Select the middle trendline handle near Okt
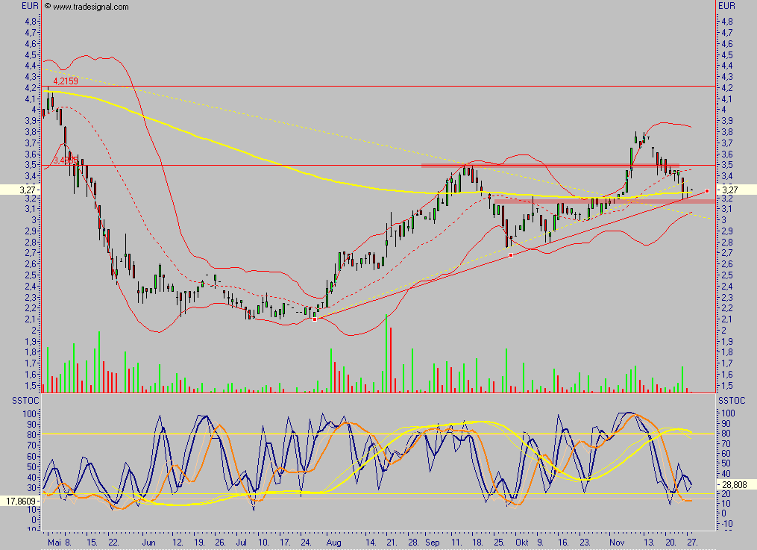The width and height of the screenshot is (757, 550). (511, 255)
